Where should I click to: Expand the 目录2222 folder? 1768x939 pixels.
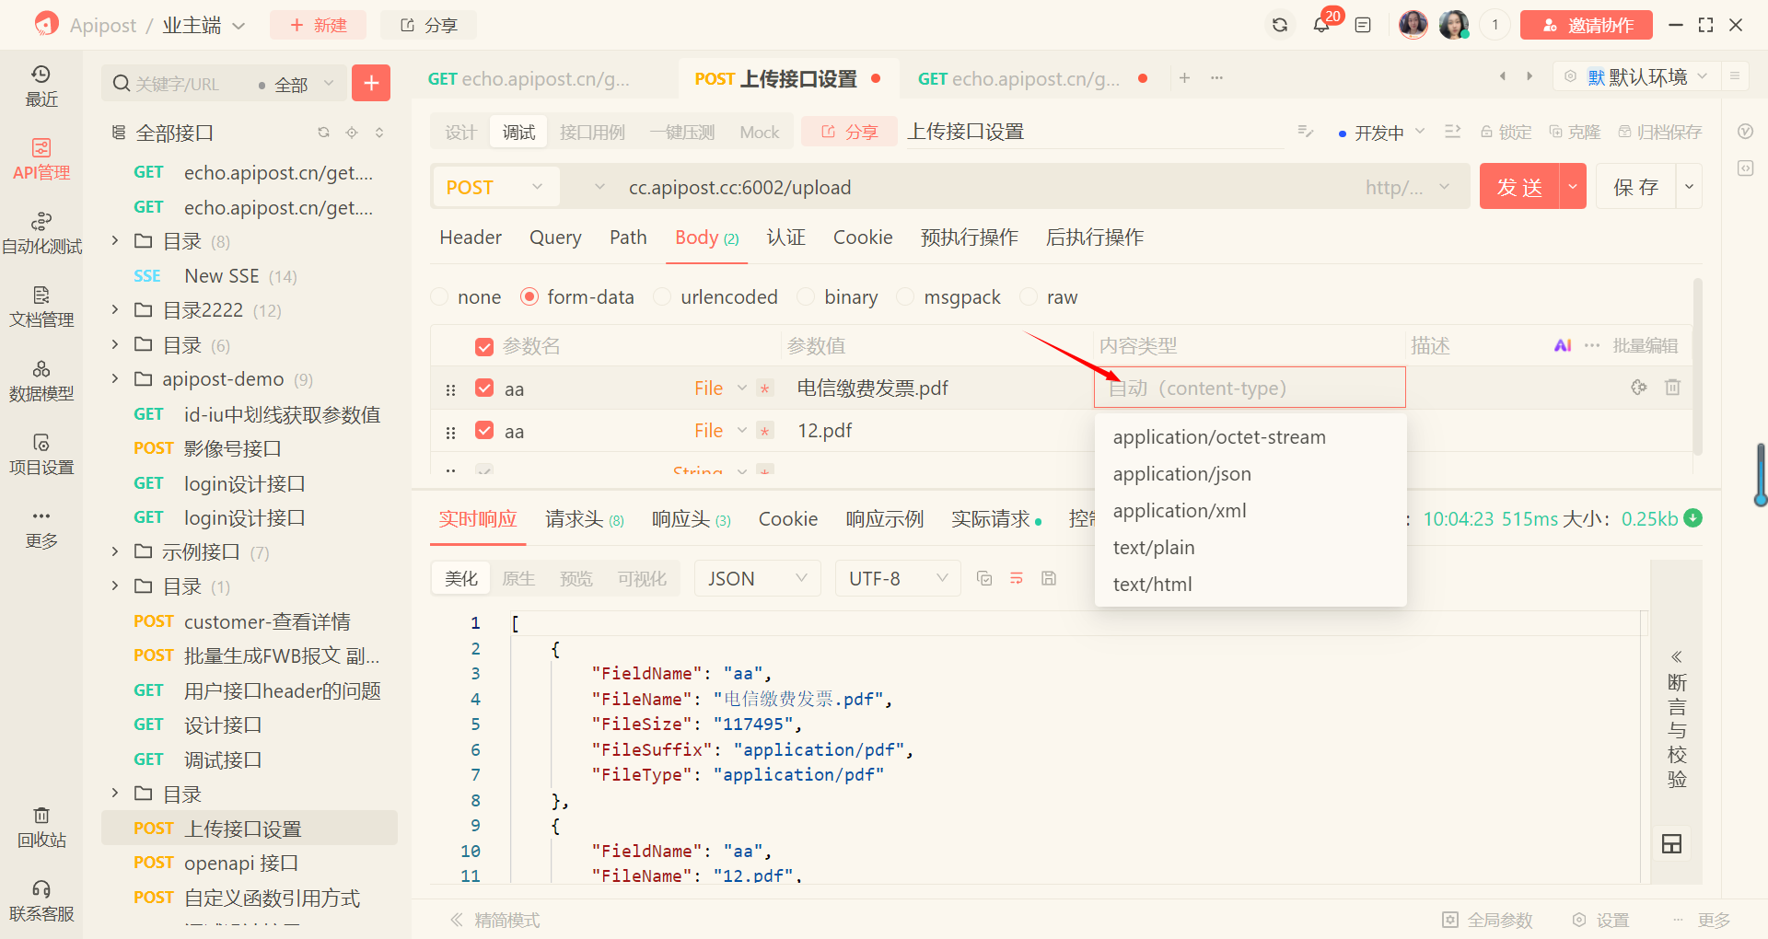click(x=115, y=309)
